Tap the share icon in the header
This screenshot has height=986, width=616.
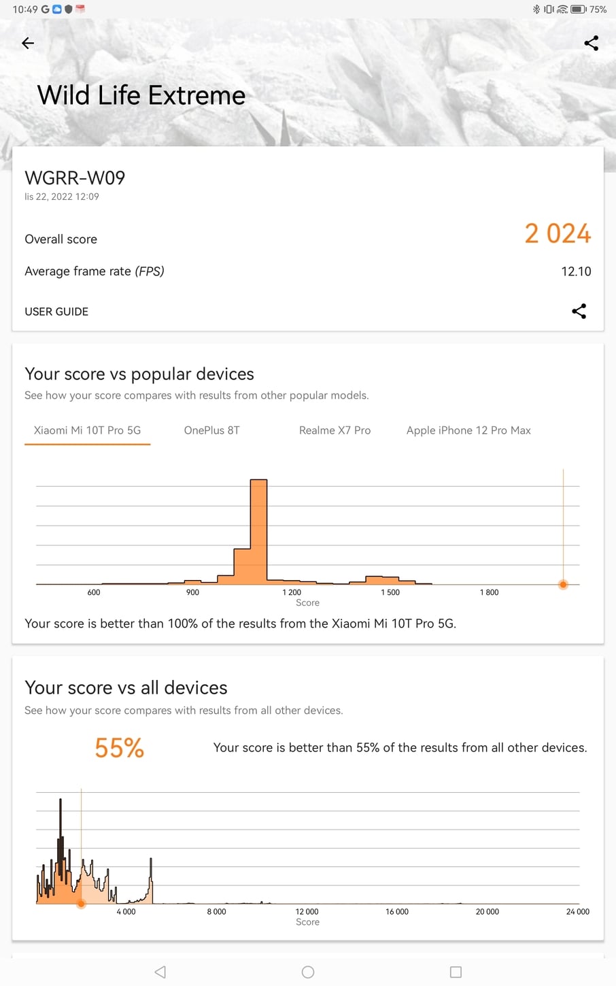coord(592,44)
